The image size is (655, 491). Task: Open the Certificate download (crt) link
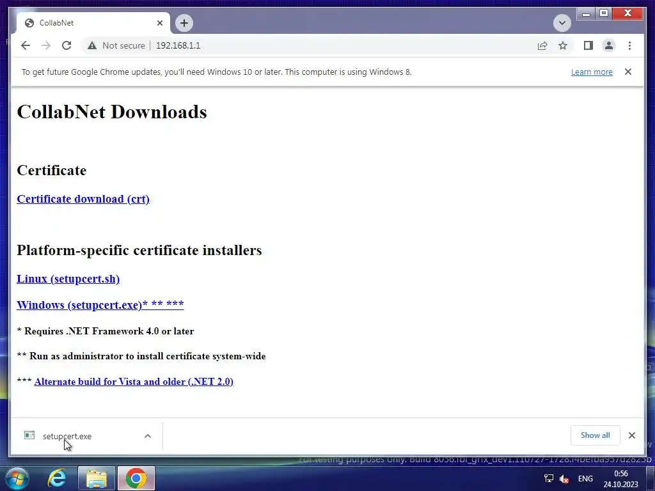click(83, 199)
